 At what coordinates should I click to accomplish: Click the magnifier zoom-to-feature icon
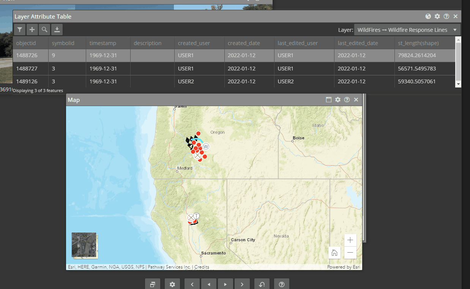(44, 30)
